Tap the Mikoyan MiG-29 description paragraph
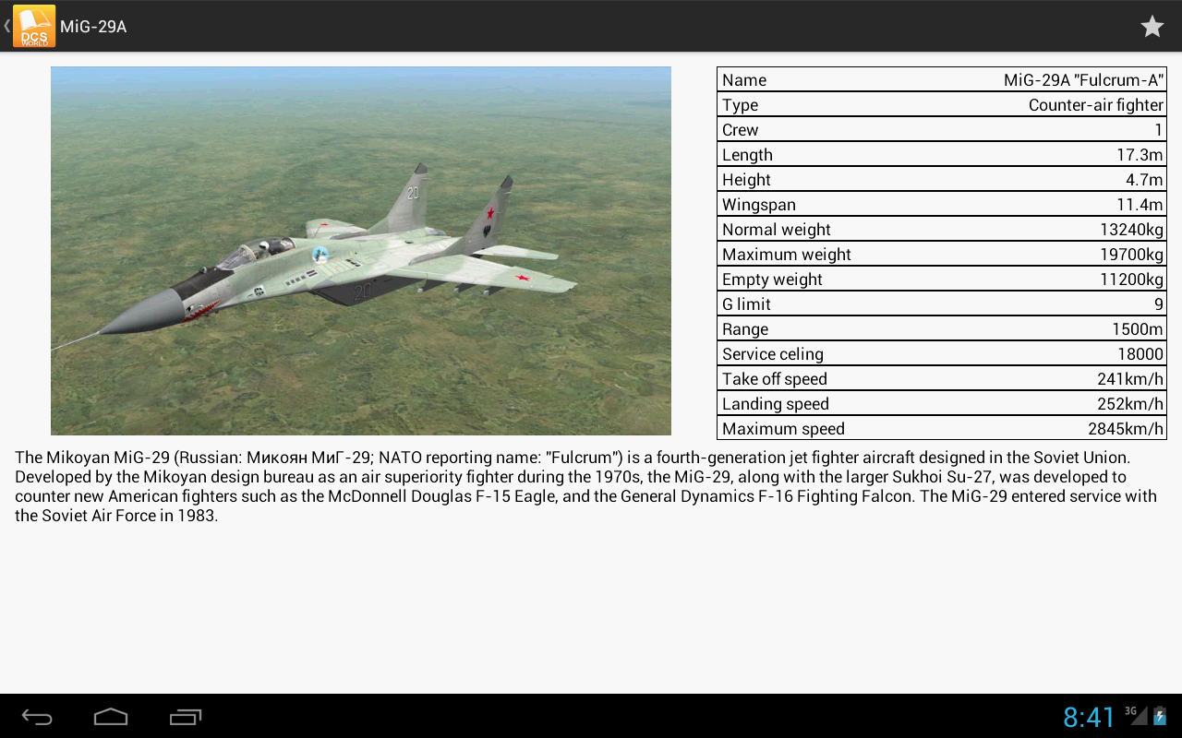This screenshot has height=738, width=1182. pos(585,486)
